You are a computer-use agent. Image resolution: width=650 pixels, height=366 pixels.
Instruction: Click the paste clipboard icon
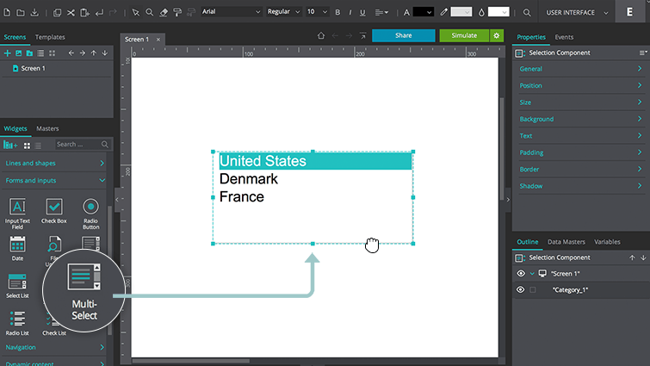pyautogui.click(x=84, y=12)
